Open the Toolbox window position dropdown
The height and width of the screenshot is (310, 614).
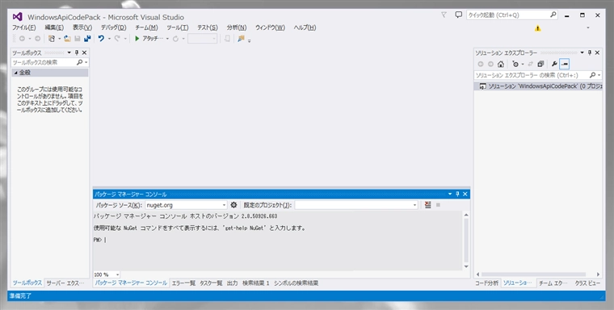pyautogui.click(x=69, y=52)
